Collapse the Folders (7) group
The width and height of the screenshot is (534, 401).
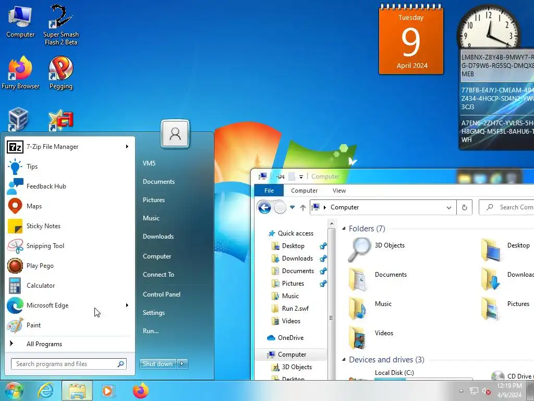click(344, 229)
